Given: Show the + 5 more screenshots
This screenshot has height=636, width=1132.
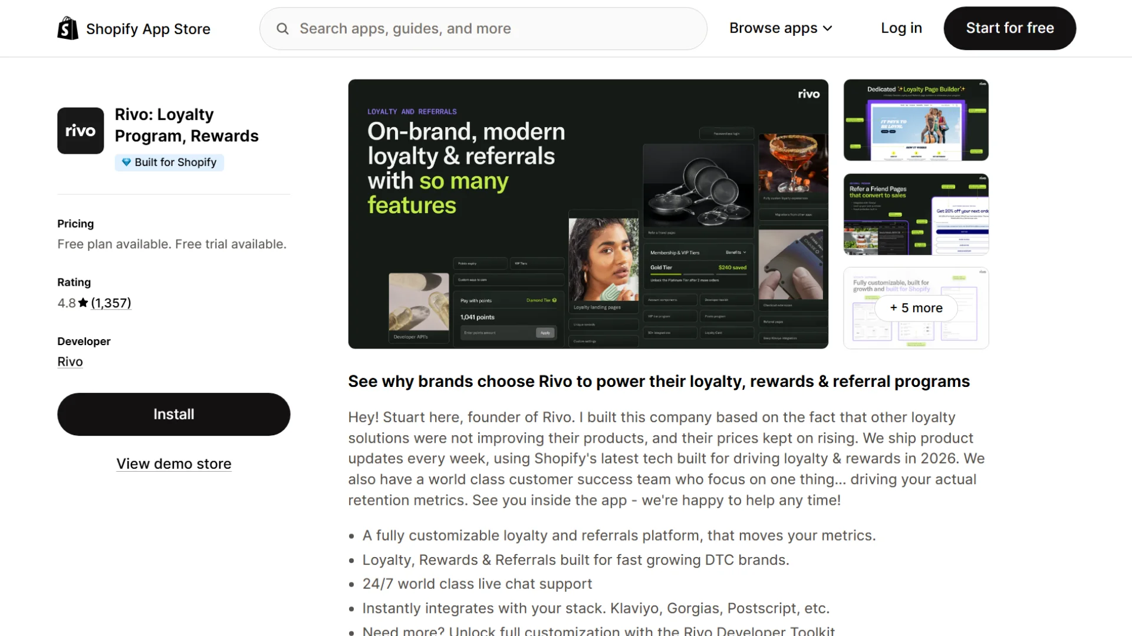Looking at the screenshot, I should pyautogui.click(x=916, y=308).
